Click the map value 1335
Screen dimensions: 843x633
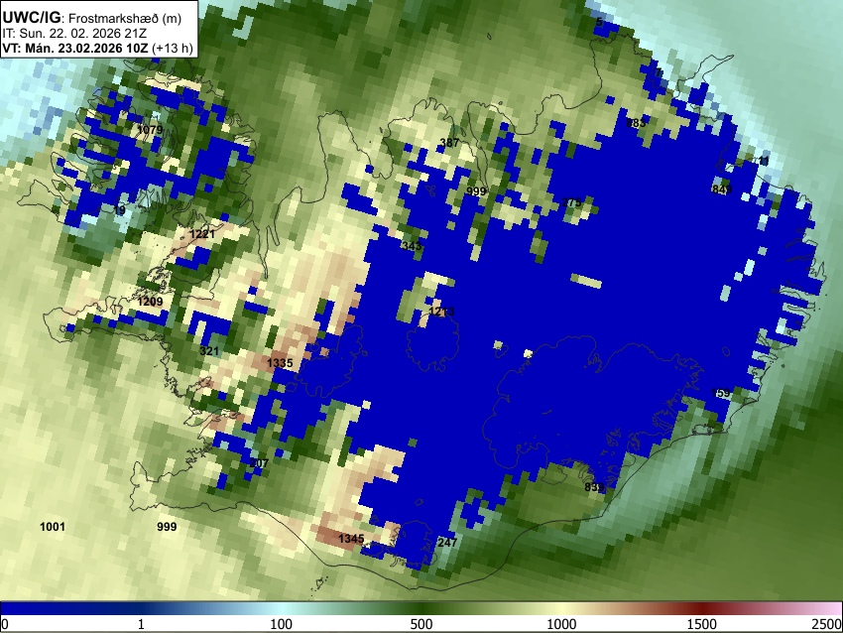click(280, 363)
